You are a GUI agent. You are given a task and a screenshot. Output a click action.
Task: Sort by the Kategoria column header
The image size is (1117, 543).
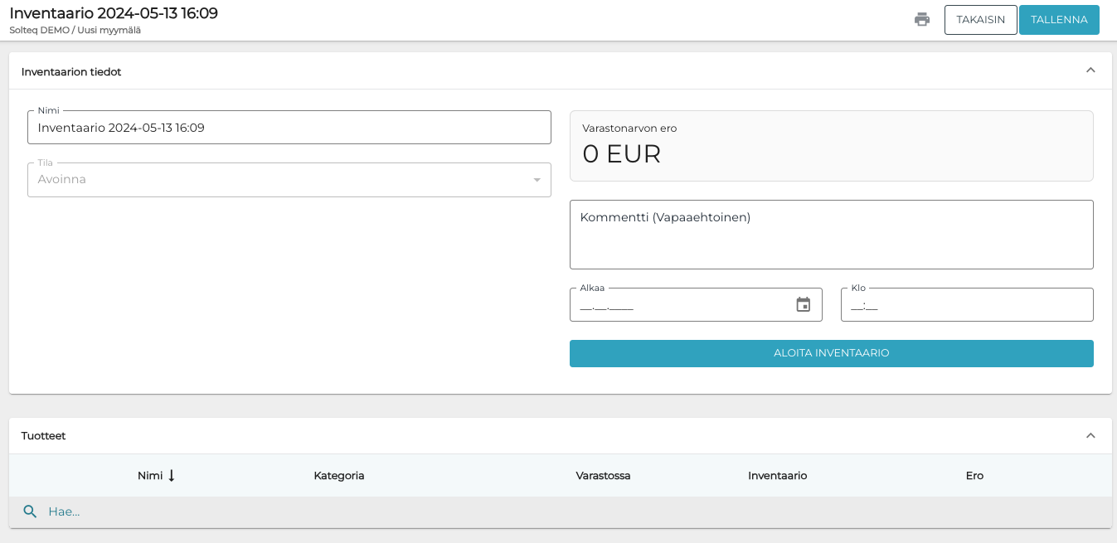click(x=339, y=476)
